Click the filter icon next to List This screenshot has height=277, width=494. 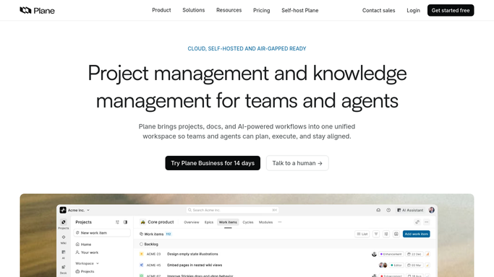(x=376, y=234)
